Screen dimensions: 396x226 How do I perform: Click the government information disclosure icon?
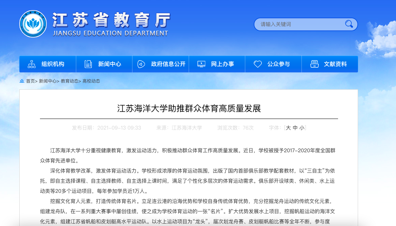141,64
